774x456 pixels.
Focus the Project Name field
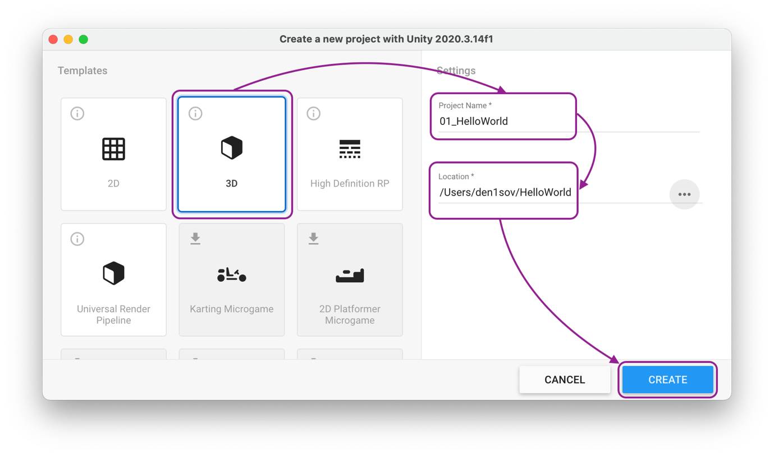point(569,121)
